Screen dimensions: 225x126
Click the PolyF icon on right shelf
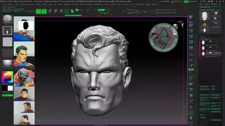point(191,101)
